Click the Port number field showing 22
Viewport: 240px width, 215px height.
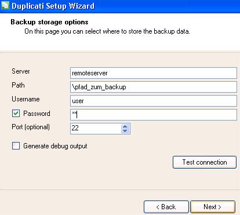pos(96,129)
